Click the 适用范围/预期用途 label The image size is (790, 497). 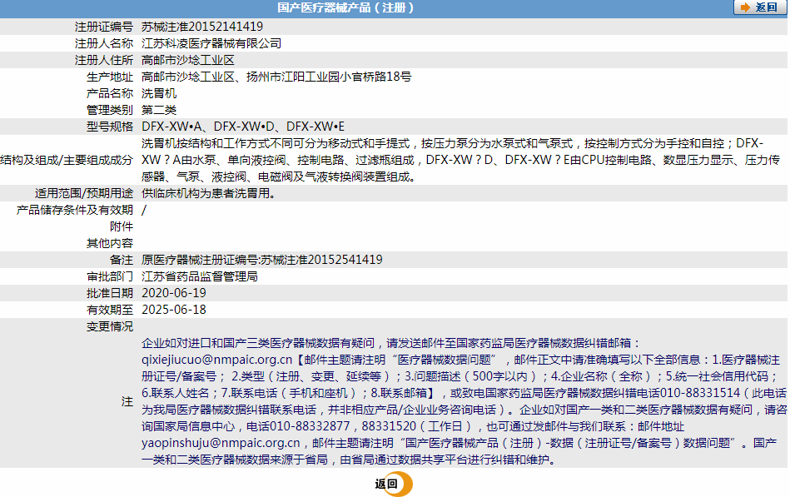tap(84, 193)
